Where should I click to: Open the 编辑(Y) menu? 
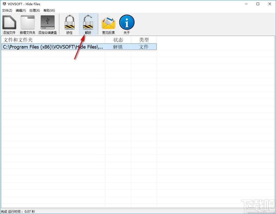[20, 10]
